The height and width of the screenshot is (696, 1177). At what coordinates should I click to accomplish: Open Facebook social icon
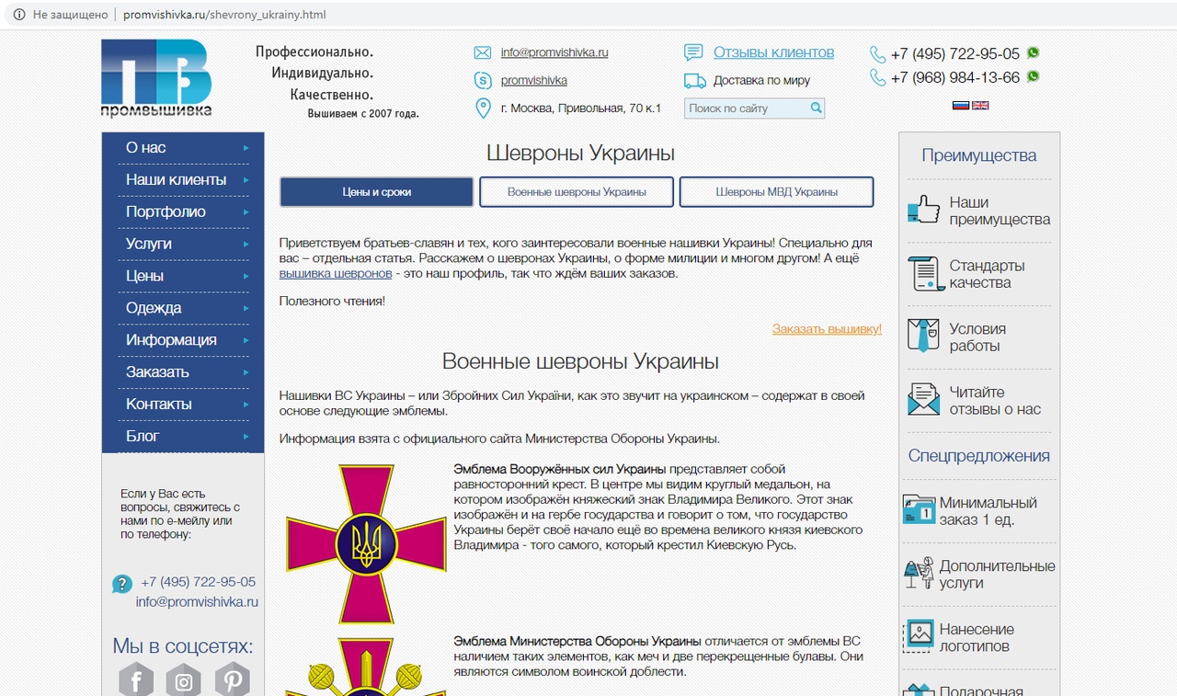click(136, 679)
